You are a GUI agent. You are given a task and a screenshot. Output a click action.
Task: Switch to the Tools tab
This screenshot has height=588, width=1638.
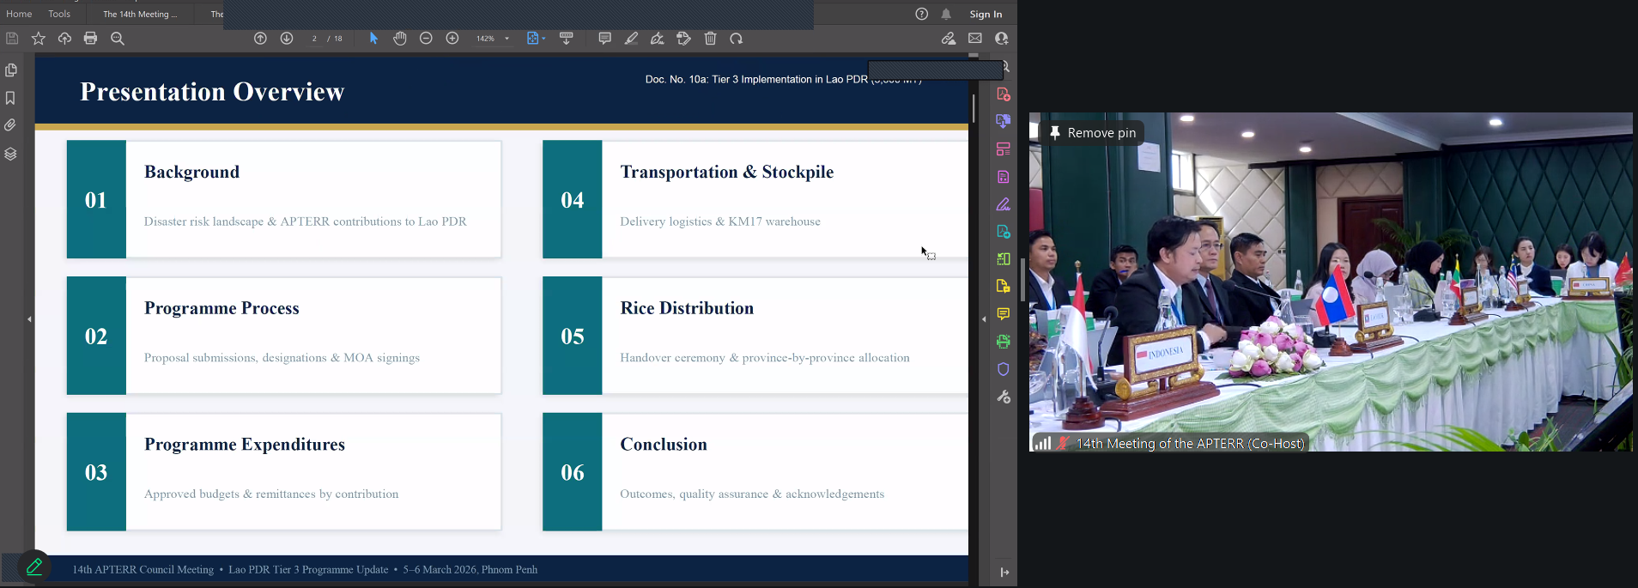[59, 14]
